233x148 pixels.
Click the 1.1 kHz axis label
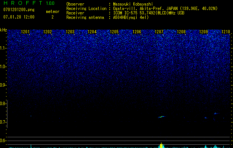click(x=3, y=48)
